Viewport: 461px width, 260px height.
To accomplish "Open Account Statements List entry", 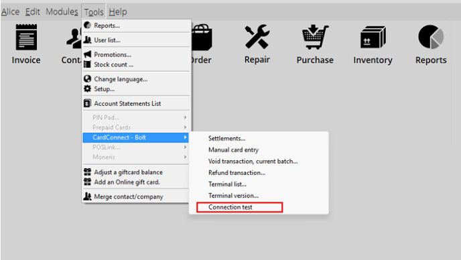I will [x=127, y=103].
